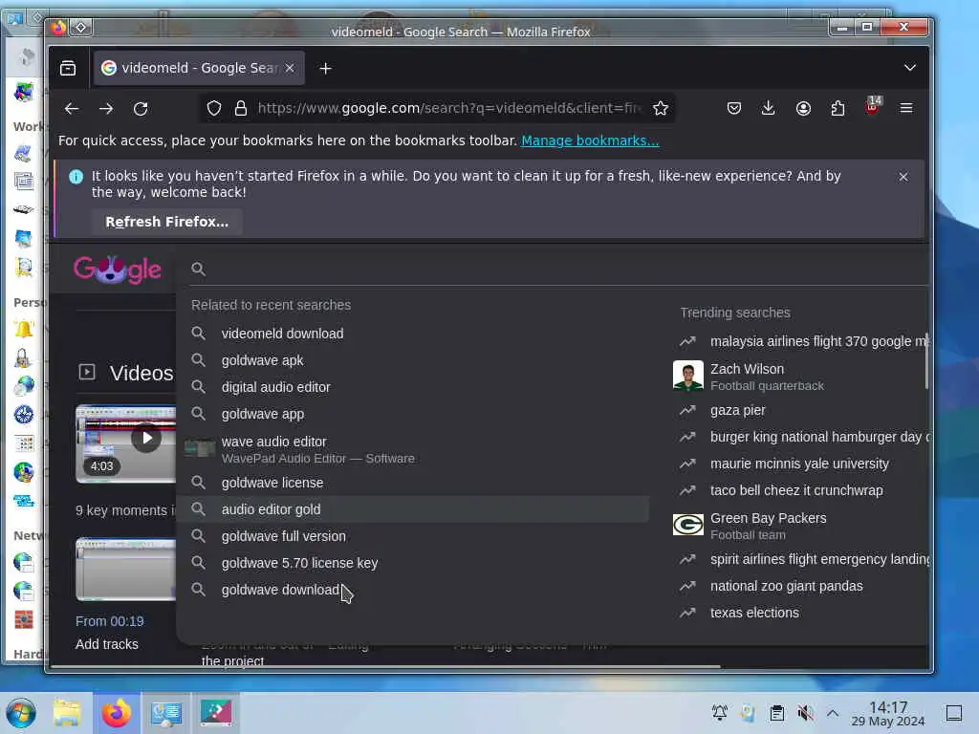
Task: Open the clipboard tray icon
Action: 776,713
